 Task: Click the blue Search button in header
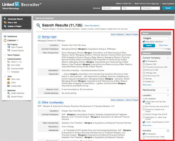tap(168, 8)
